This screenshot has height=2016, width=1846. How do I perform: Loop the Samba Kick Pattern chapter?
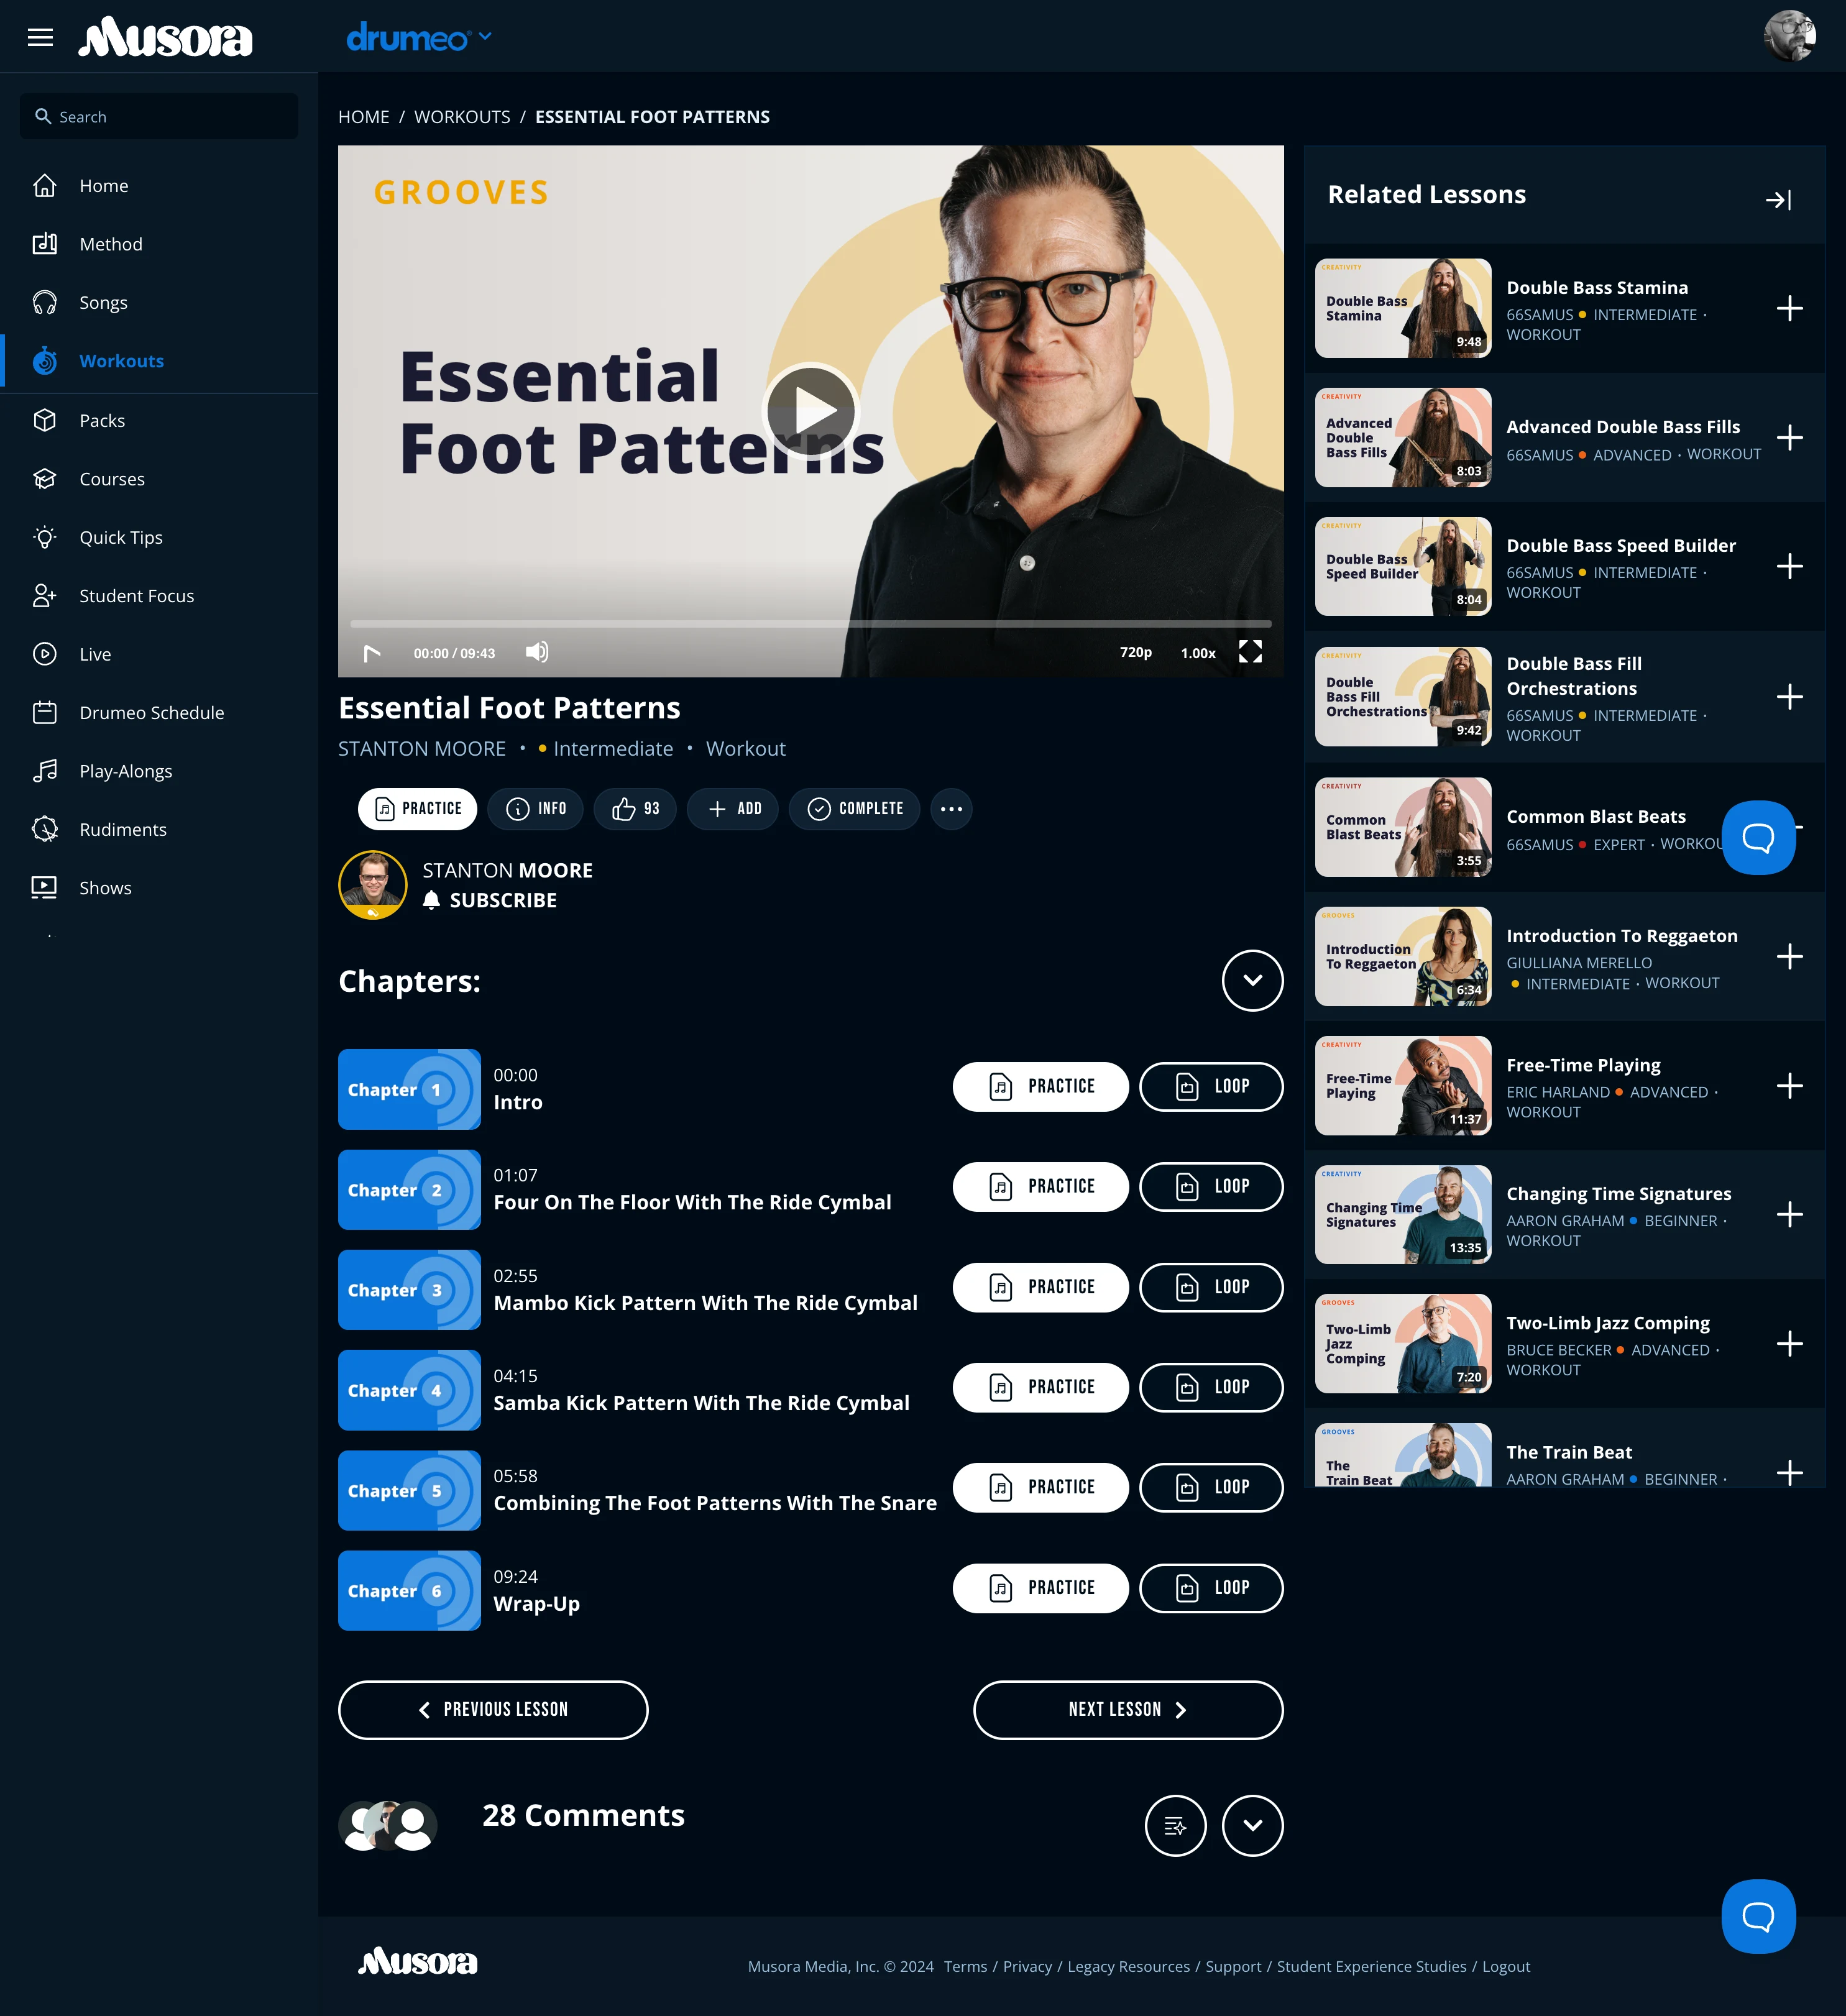click(x=1211, y=1387)
